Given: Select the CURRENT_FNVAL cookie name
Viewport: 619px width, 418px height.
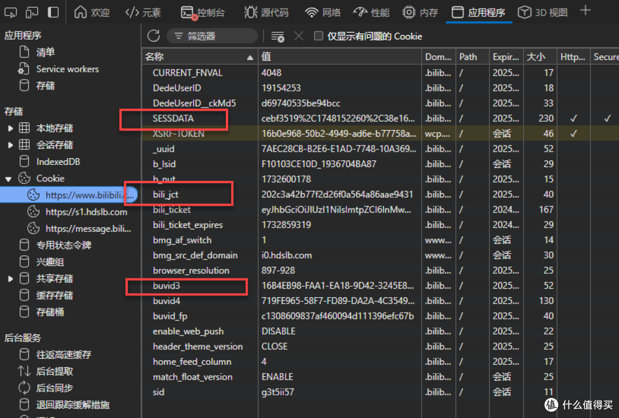Looking at the screenshot, I should click(x=187, y=73).
